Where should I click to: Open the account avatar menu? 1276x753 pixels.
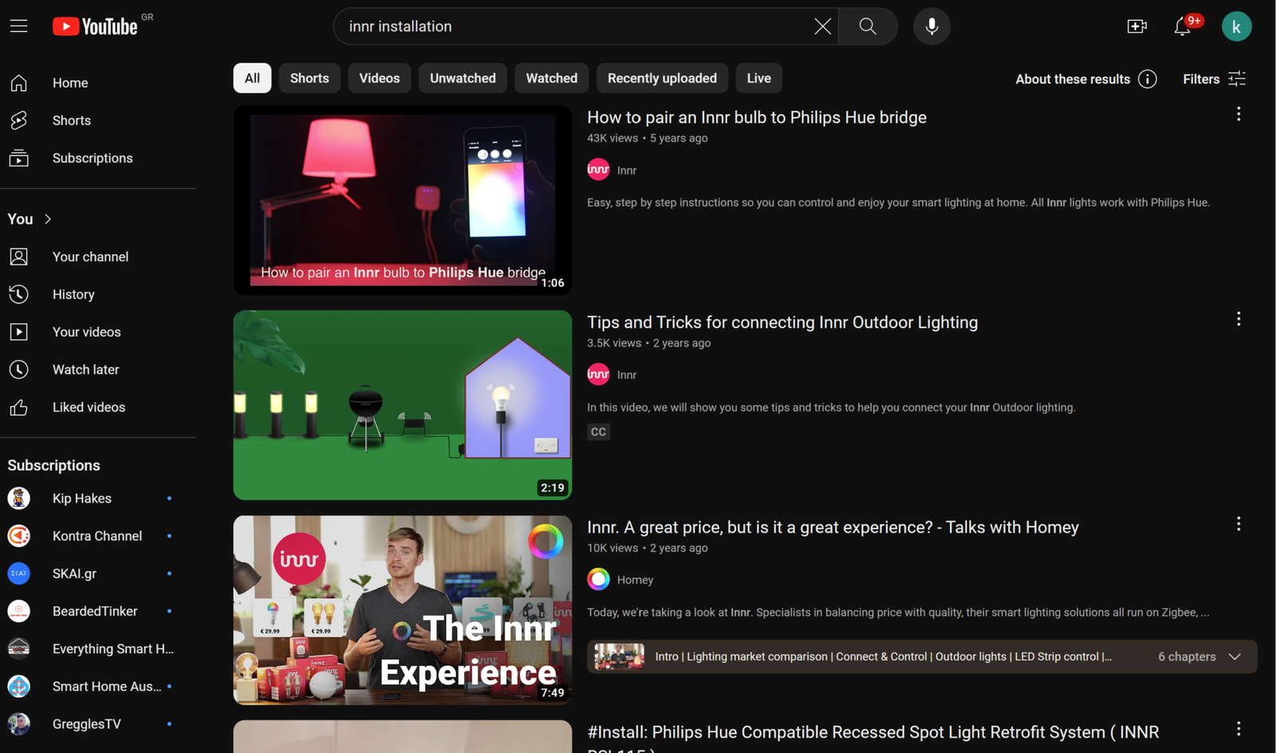1236,26
